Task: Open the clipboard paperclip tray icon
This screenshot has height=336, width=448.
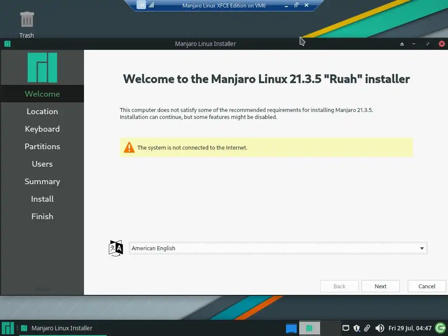Action: (x=367, y=328)
